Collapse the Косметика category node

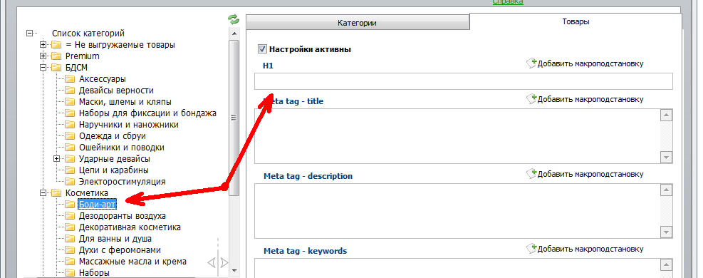point(43,193)
